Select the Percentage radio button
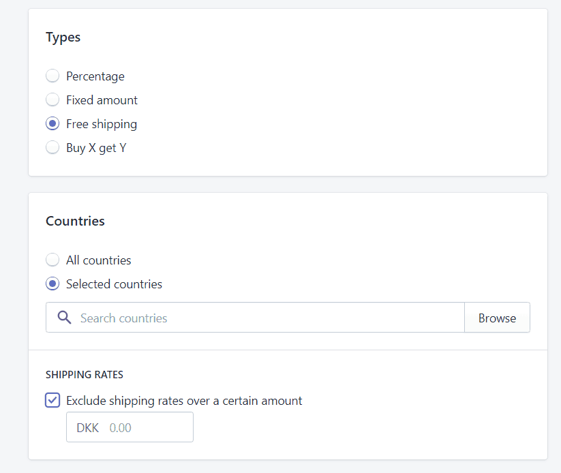This screenshot has height=473, width=561. point(52,76)
